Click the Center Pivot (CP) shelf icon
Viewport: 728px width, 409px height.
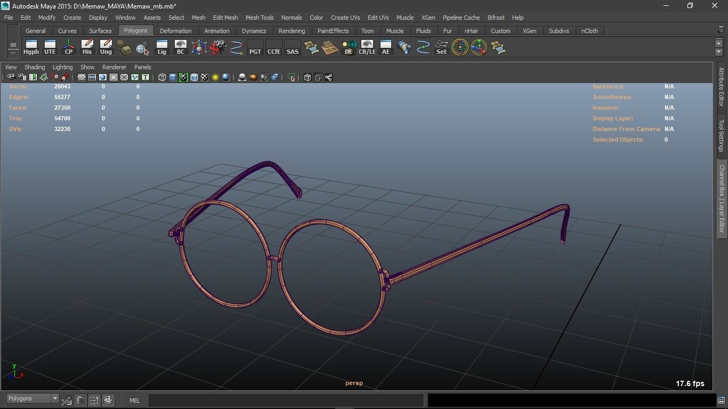click(69, 47)
